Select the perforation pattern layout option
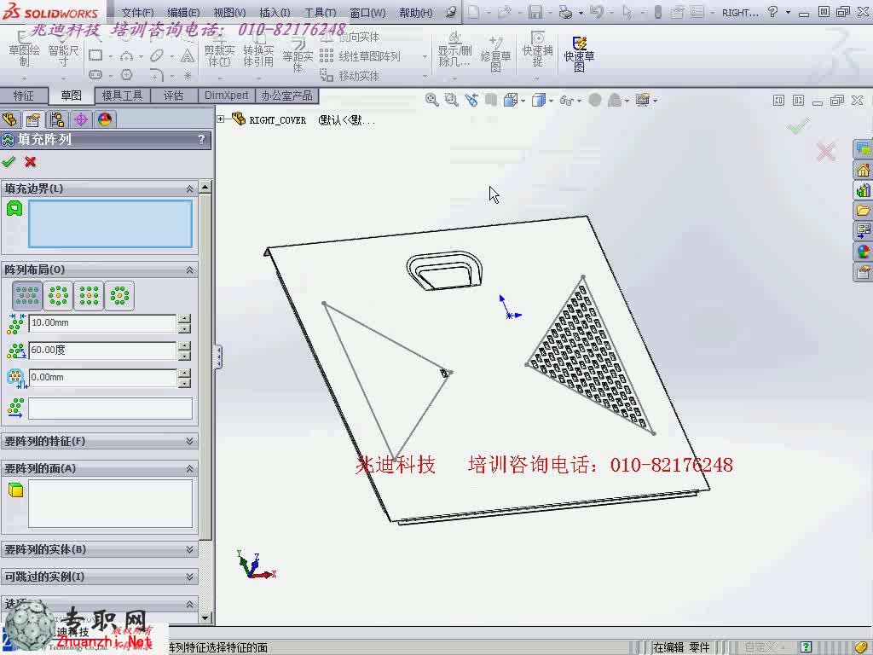This screenshot has height=655, width=873. pyautogui.click(x=27, y=296)
